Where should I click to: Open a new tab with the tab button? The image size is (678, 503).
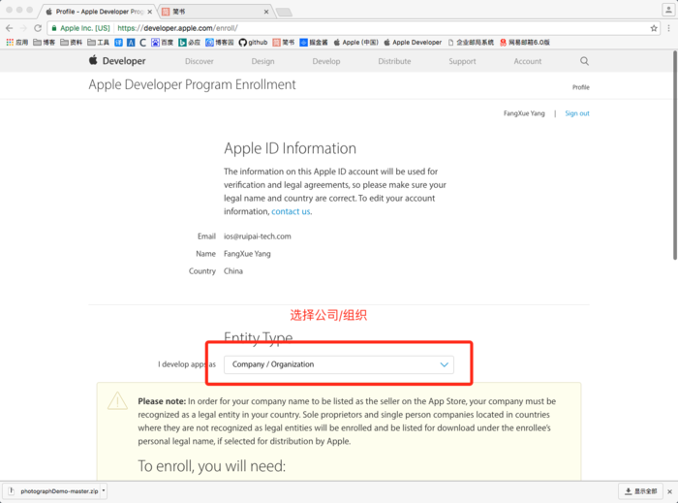[x=284, y=12]
